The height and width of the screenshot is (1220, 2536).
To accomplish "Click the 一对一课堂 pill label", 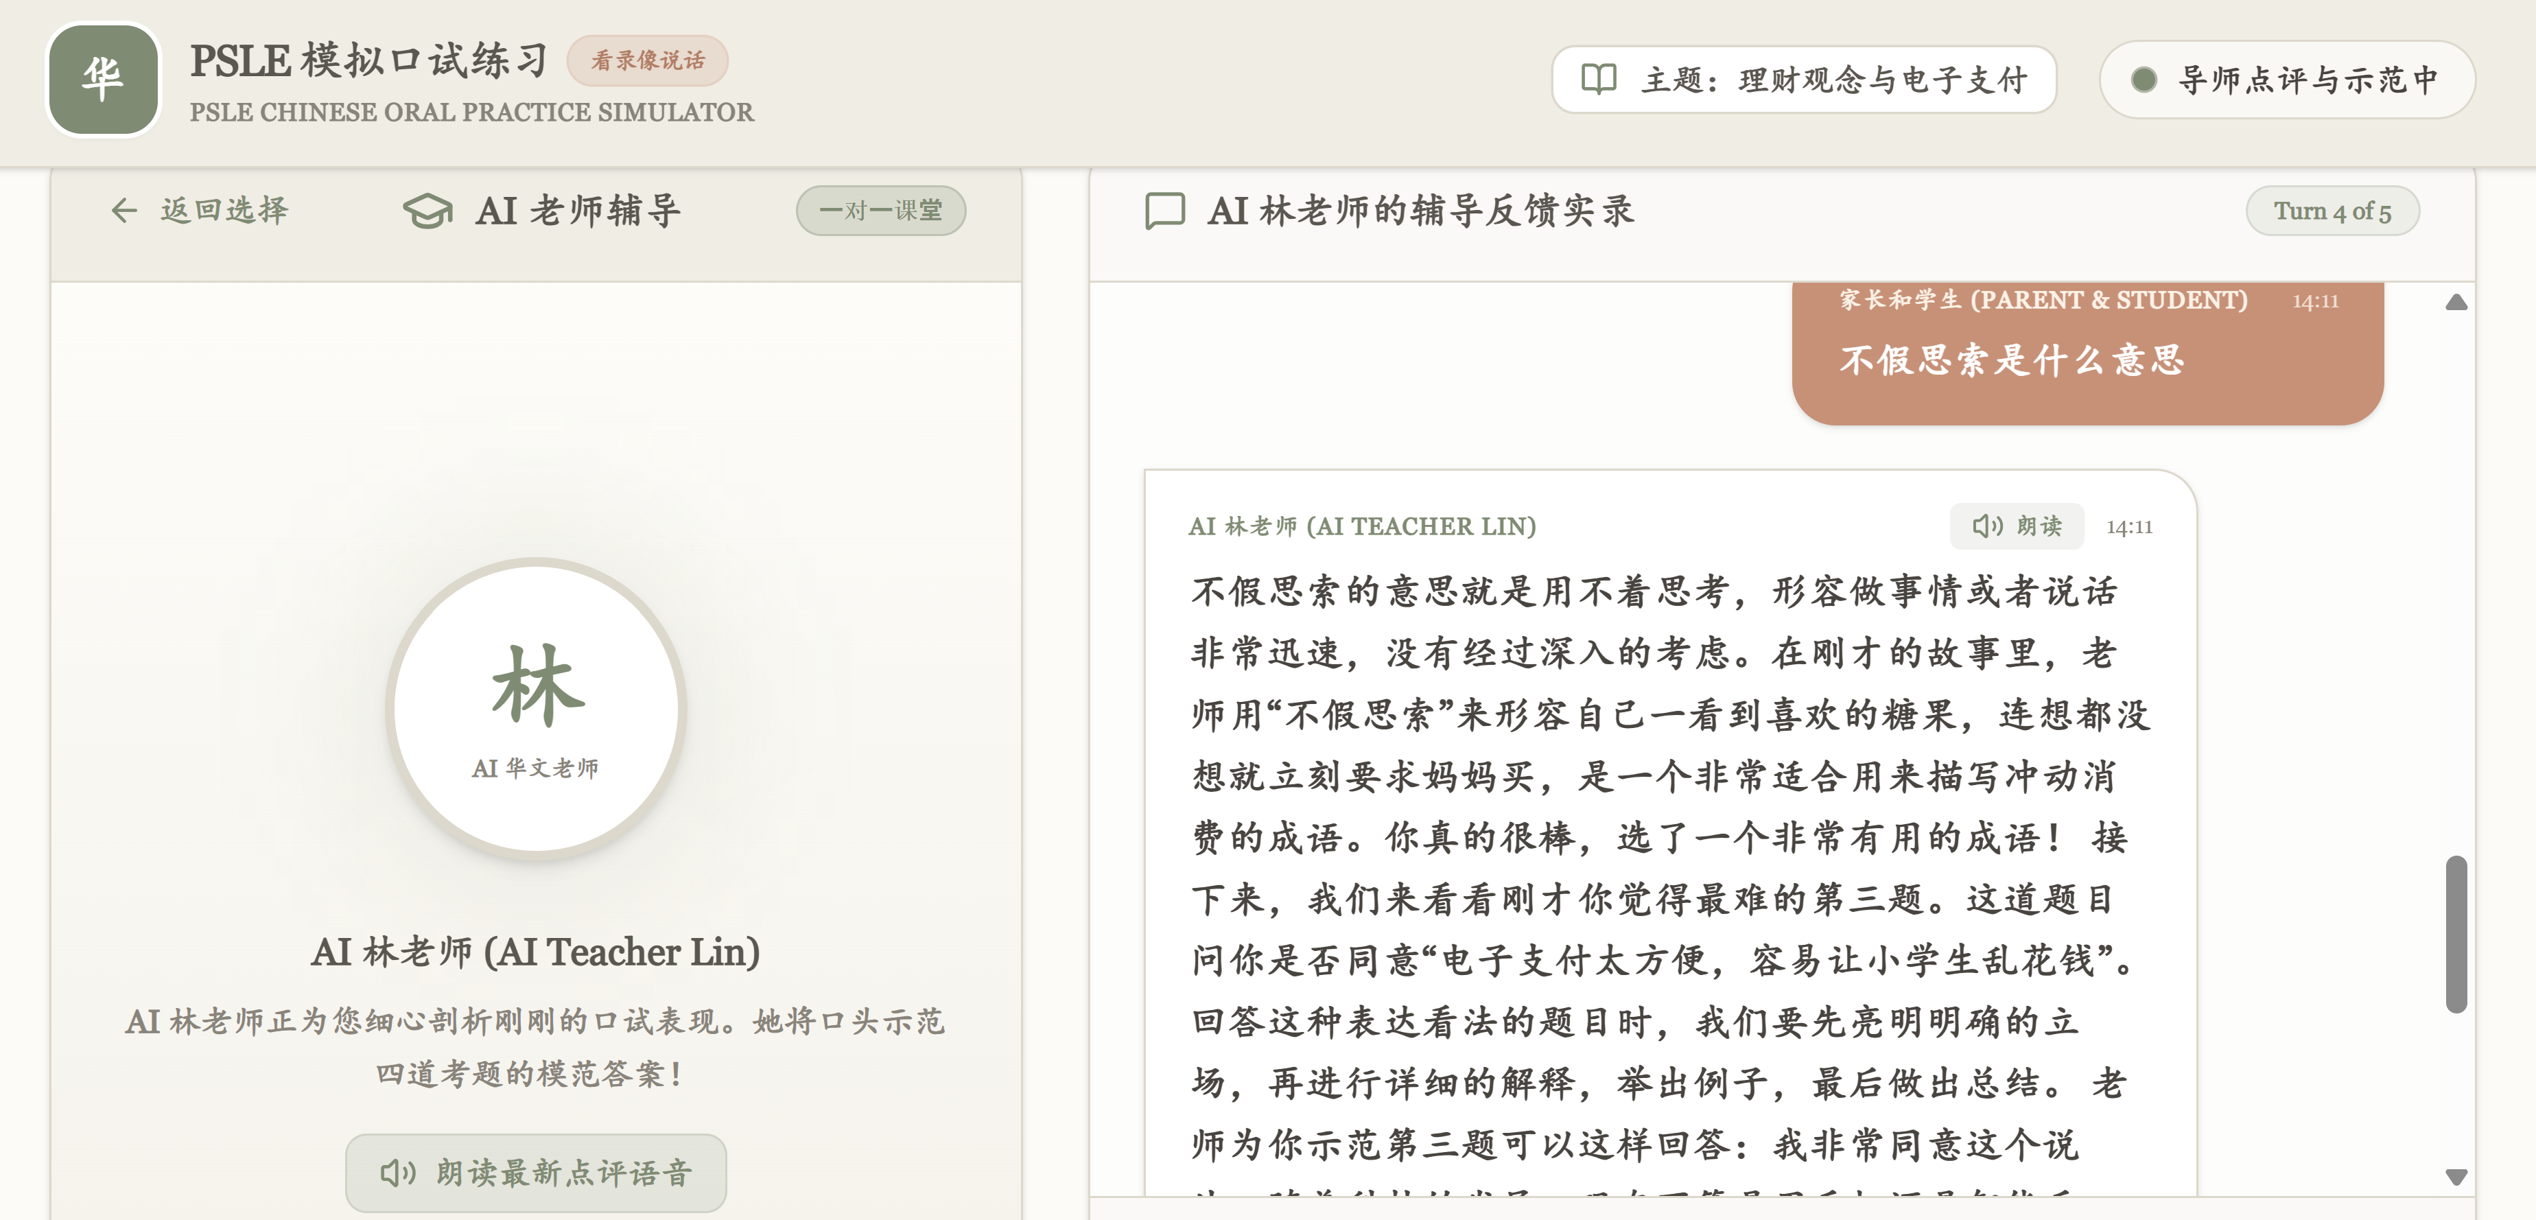I will click(880, 210).
